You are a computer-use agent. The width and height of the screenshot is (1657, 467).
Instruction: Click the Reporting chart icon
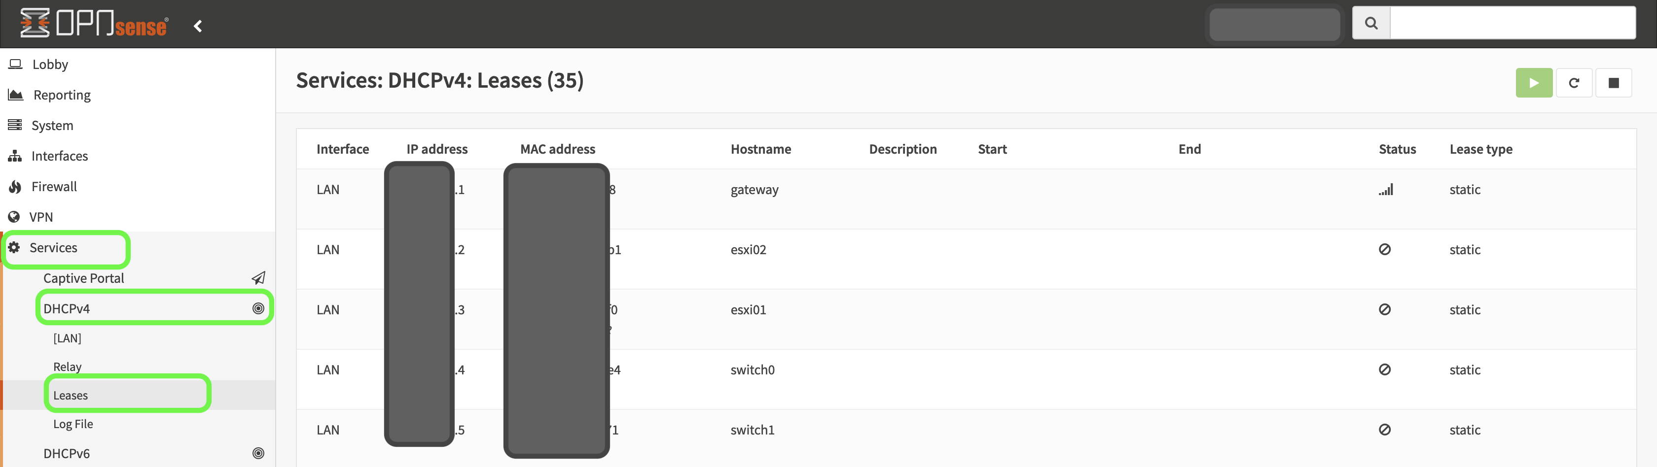[15, 95]
